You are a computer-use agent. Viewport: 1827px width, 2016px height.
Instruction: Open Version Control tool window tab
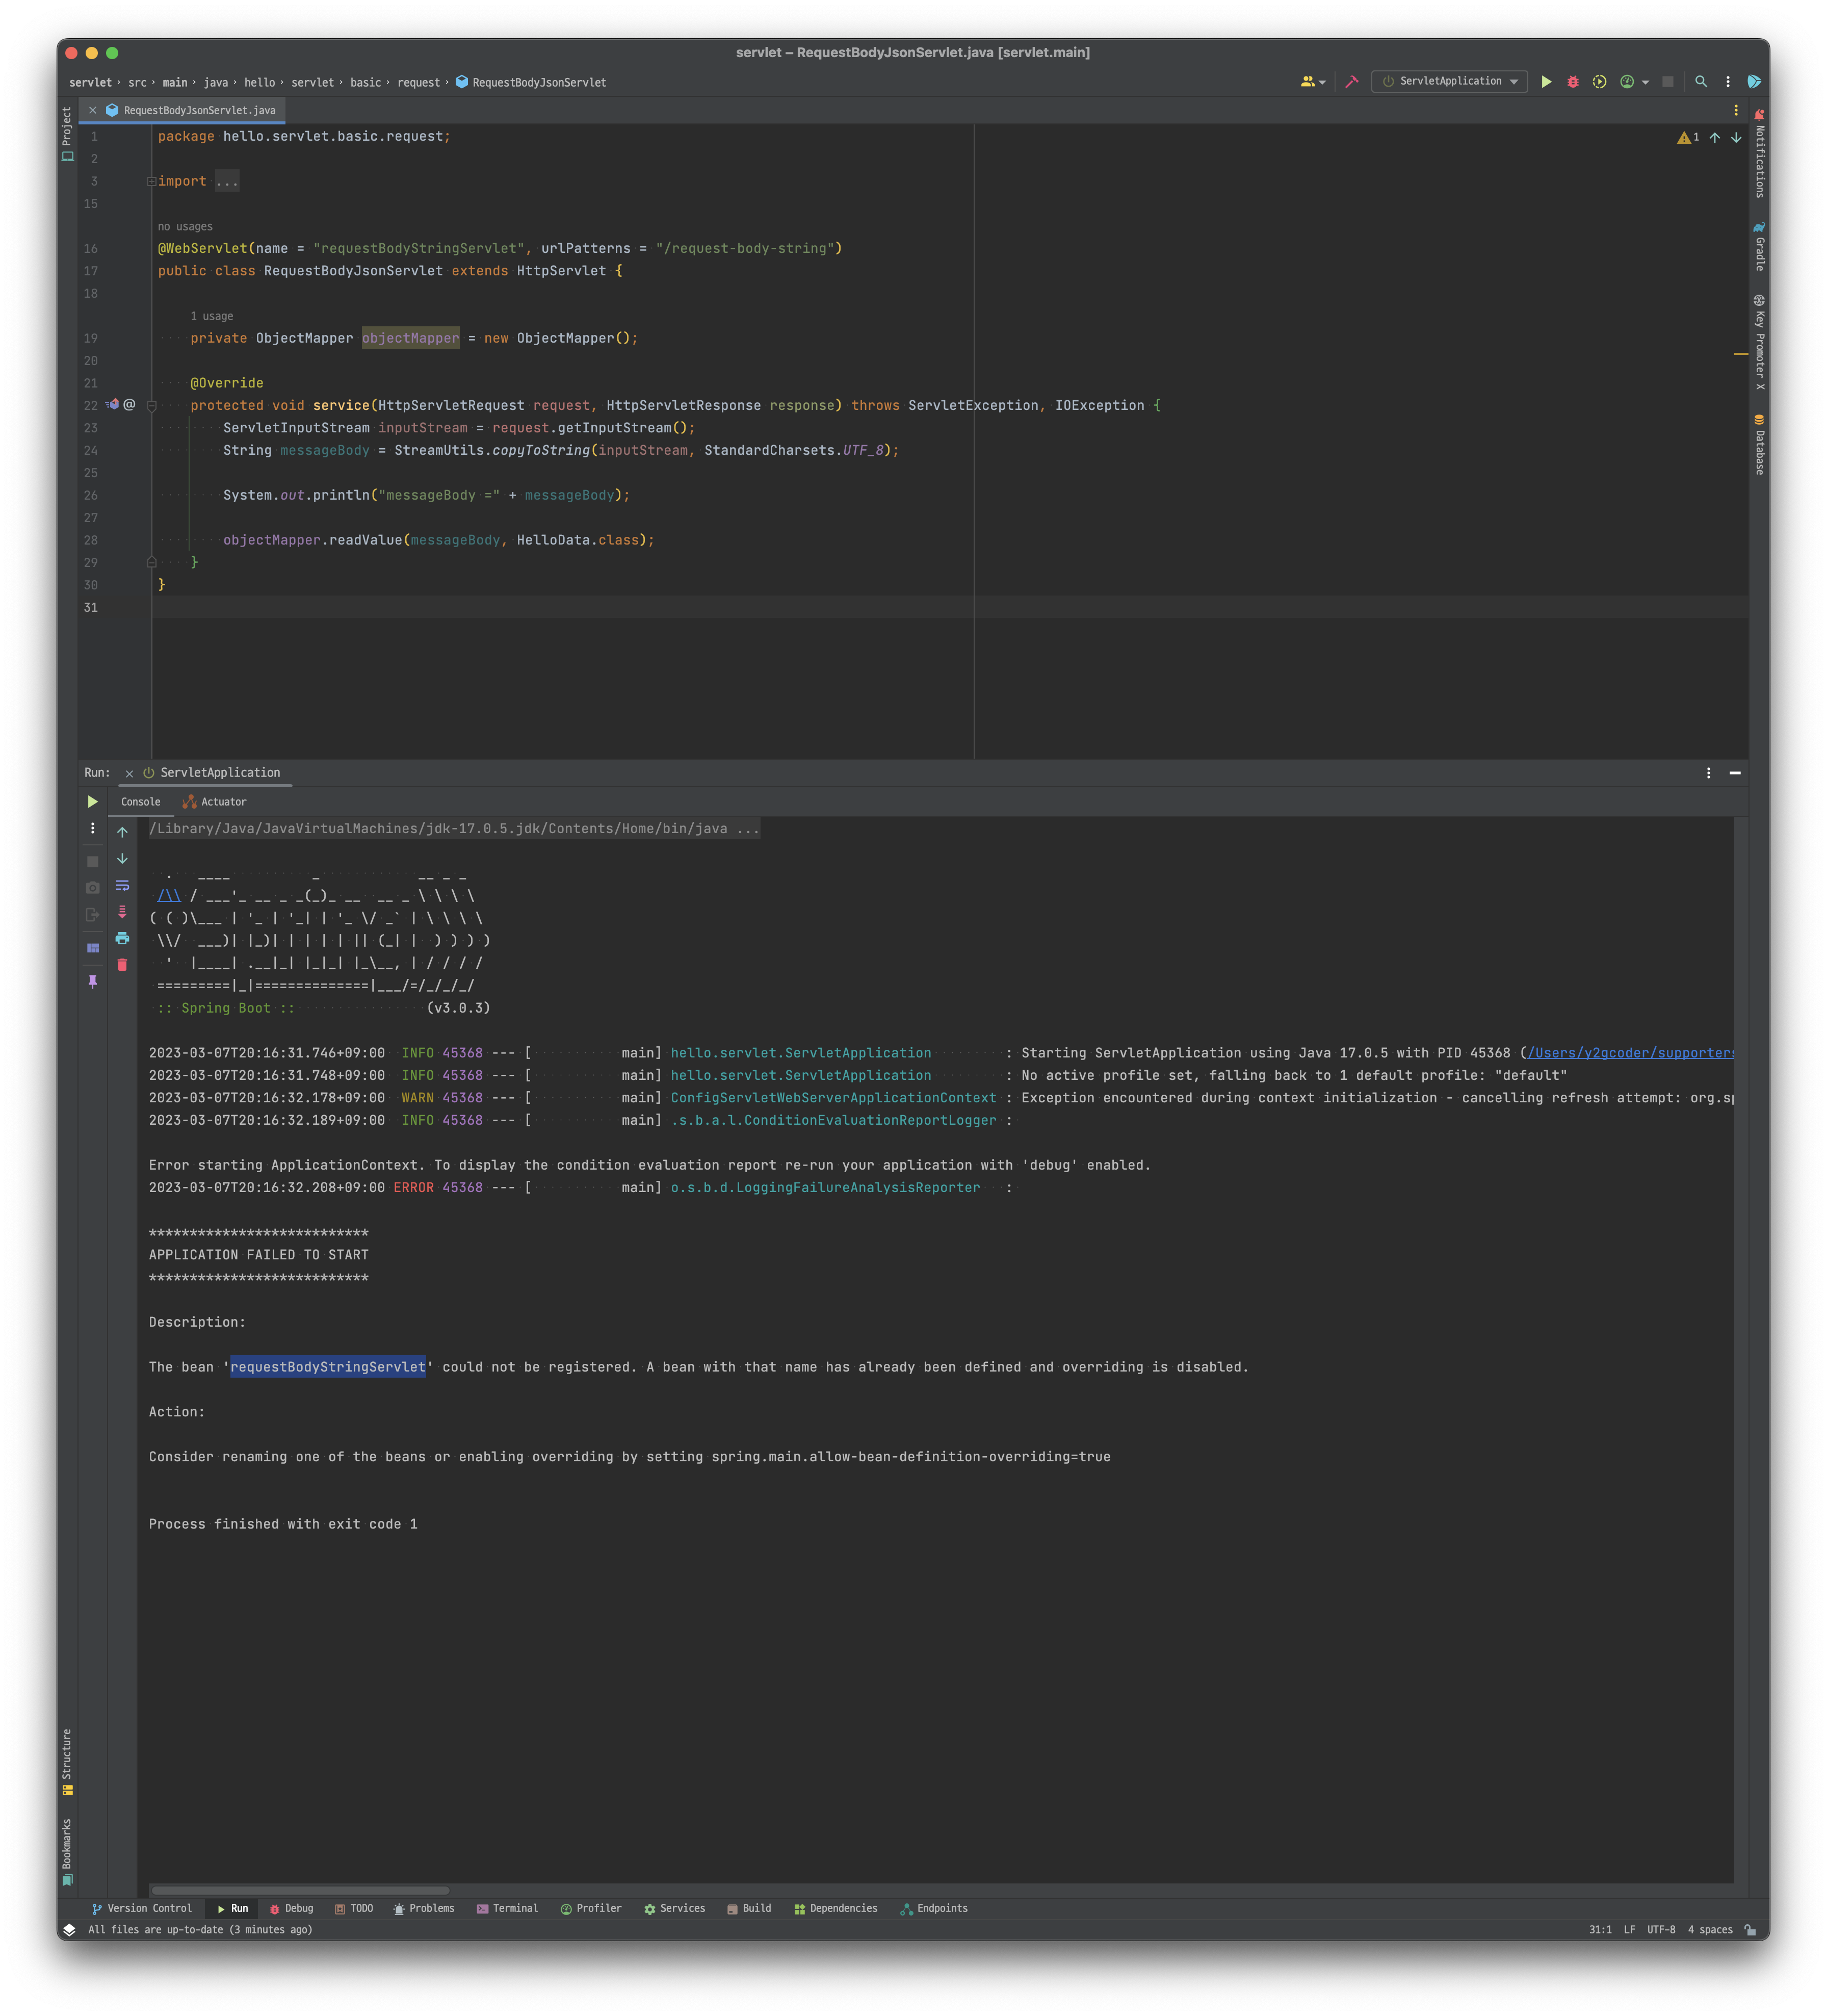click(142, 1909)
